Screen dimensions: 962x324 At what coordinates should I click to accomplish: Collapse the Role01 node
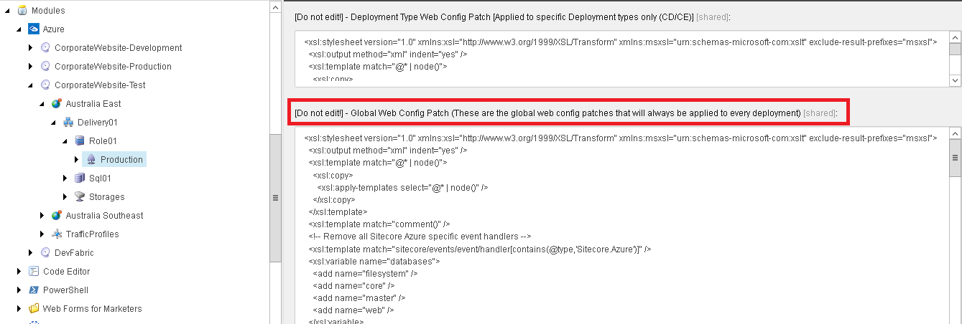pos(65,141)
